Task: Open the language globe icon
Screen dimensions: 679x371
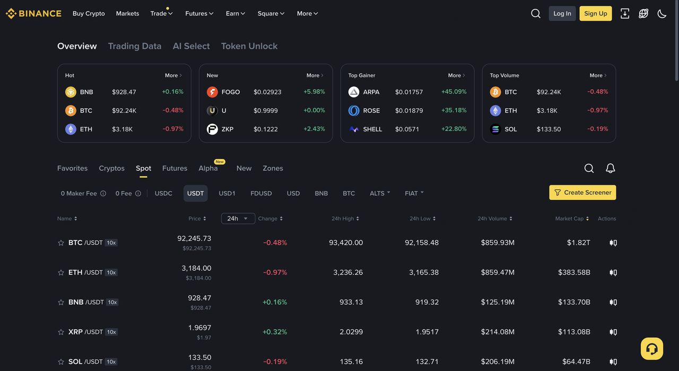Action: tap(643, 14)
